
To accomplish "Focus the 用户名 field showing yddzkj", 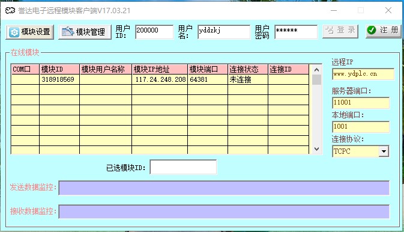I will (x=224, y=32).
